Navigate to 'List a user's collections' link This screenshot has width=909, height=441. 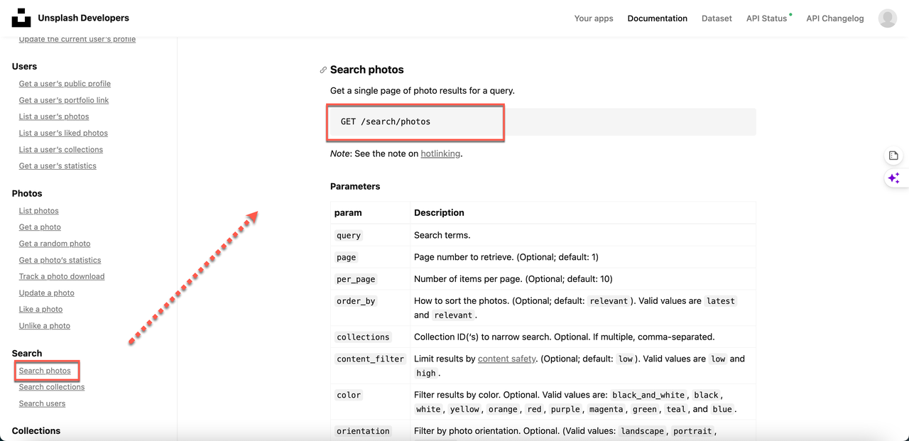pos(61,150)
